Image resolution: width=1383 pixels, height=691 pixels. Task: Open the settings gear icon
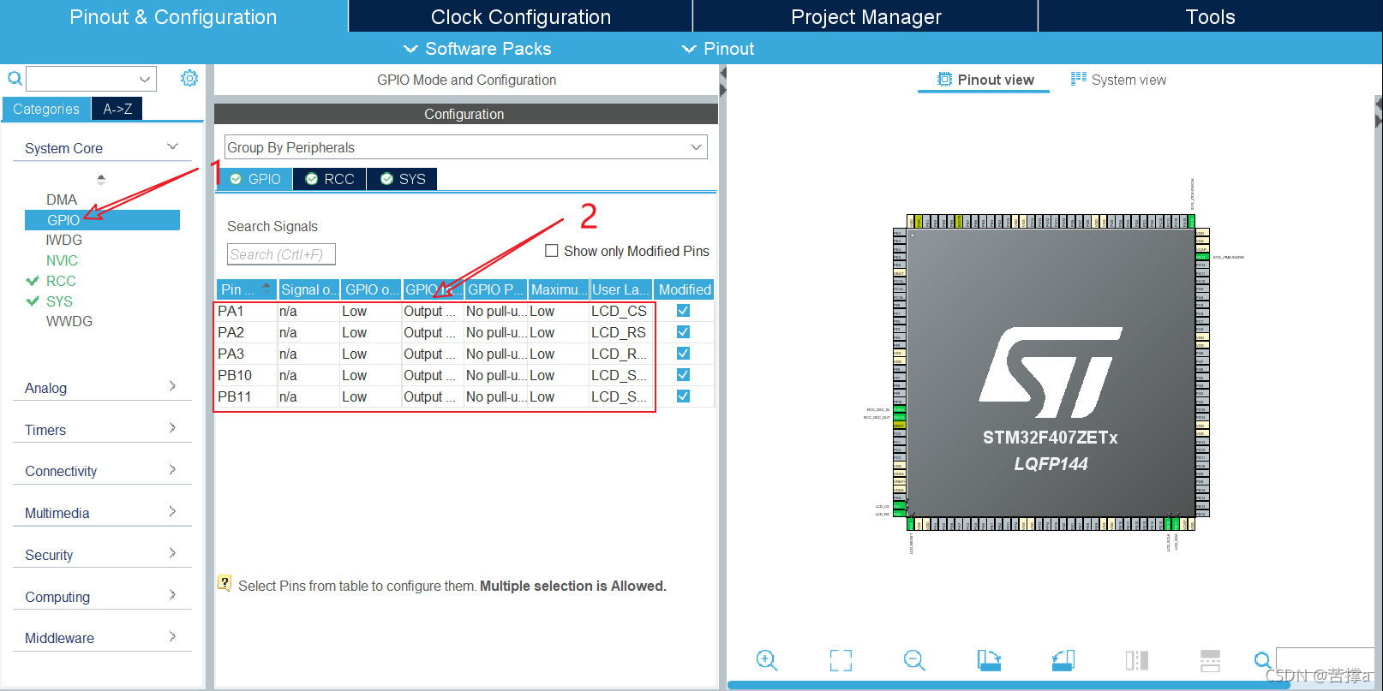pos(189,78)
